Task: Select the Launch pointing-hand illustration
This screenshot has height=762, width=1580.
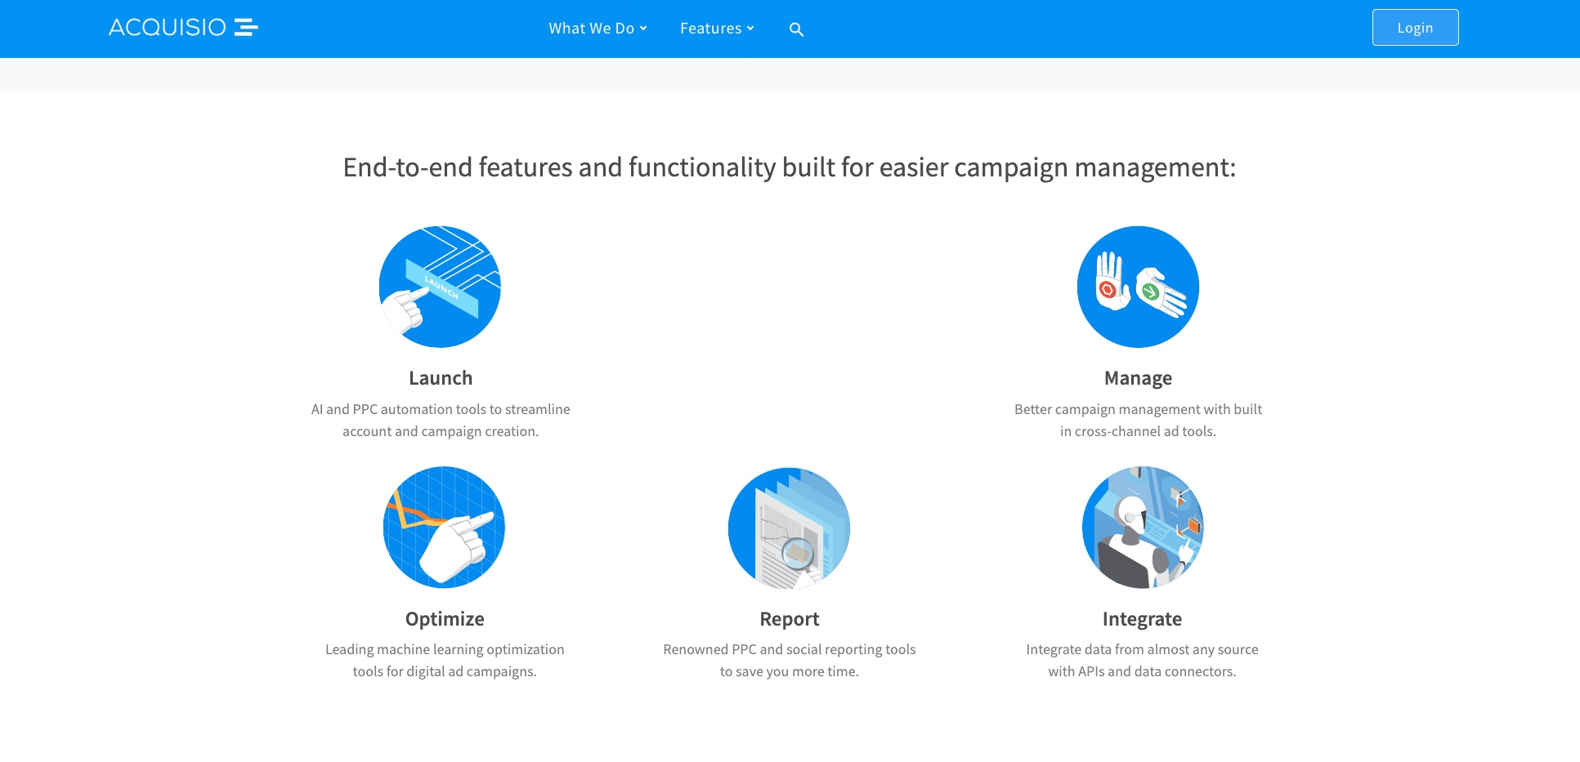Action: [440, 287]
